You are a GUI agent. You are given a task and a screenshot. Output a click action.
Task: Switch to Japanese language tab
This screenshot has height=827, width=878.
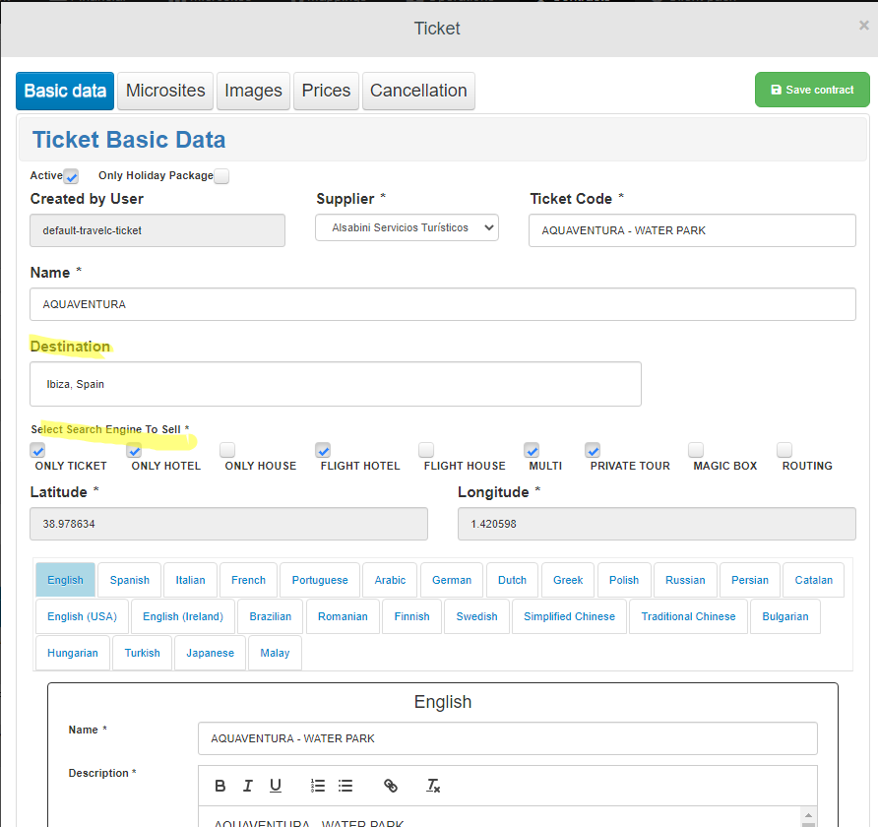coord(210,653)
